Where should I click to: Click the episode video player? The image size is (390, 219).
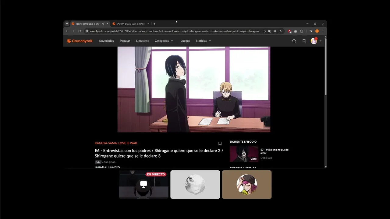click(194, 89)
